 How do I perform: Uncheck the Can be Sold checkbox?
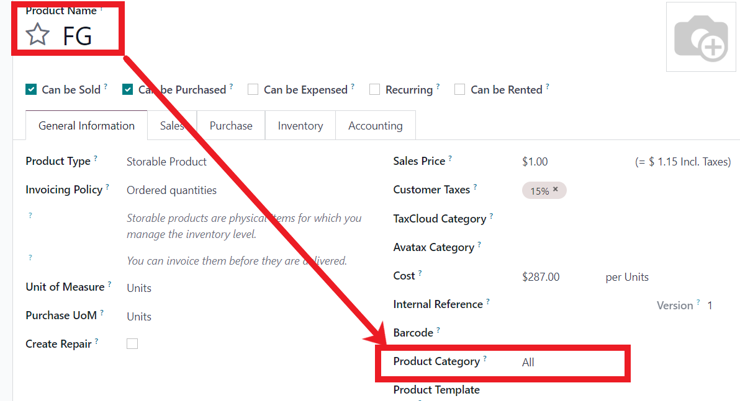[x=31, y=89]
